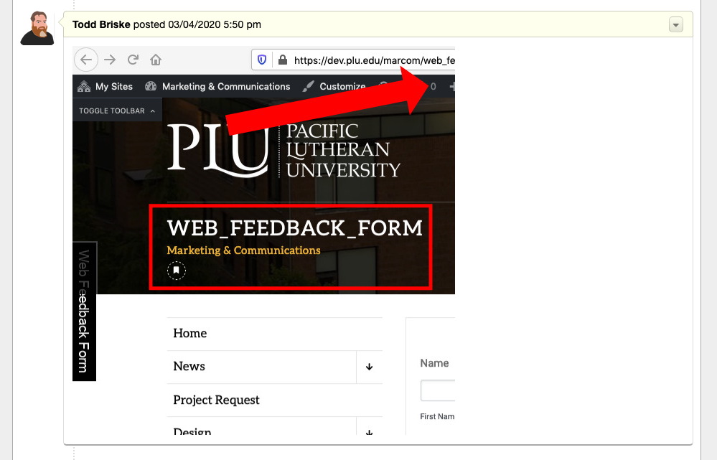Image resolution: width=717 pixels, height=460 pixels.
Task: Click the PLU Pacific Lutheran University logo
Action: point(284,150)
